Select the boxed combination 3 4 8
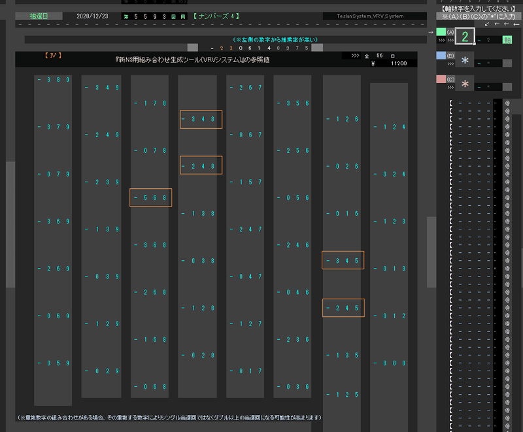This screenshot has height=432, width=523. pyautogui.click(x=201, y=119)
